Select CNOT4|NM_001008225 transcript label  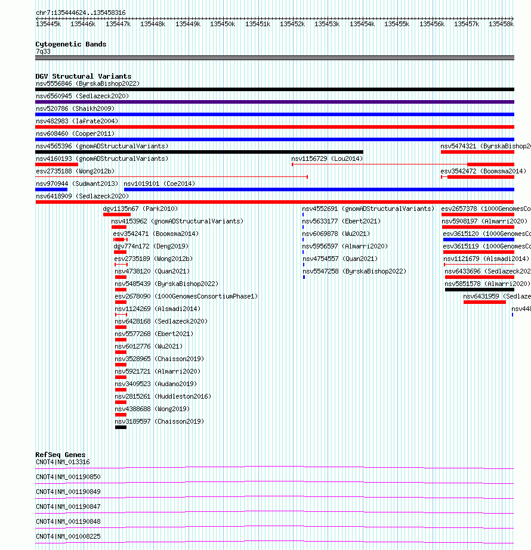[x=68, y=537]
